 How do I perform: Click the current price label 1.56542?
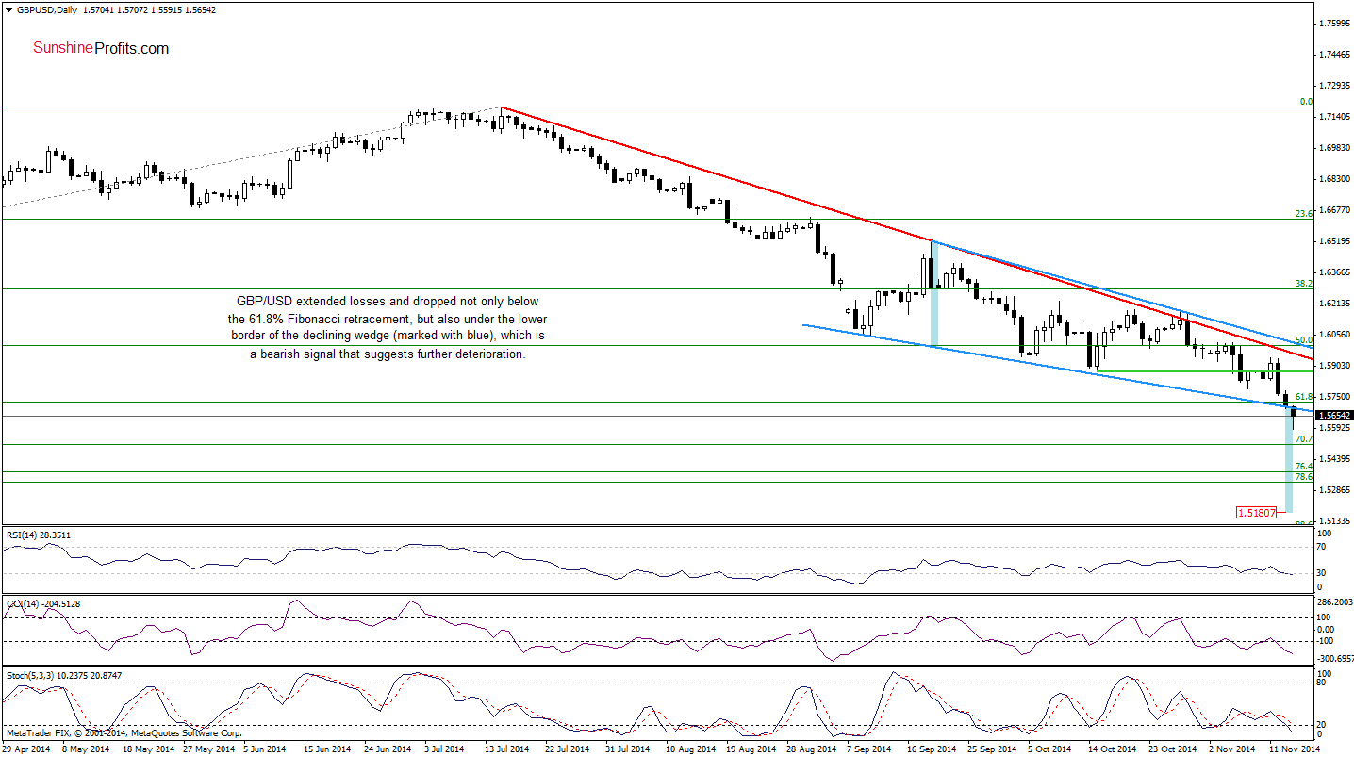1336,415
